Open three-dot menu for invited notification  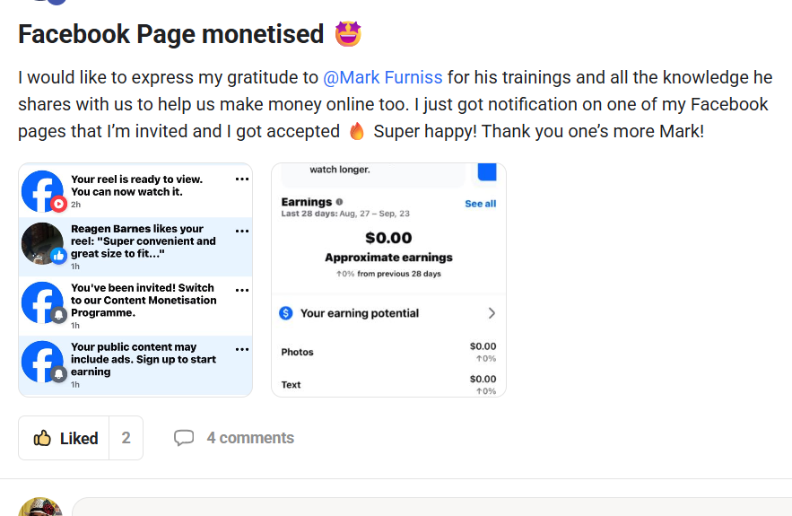point(241,290)
